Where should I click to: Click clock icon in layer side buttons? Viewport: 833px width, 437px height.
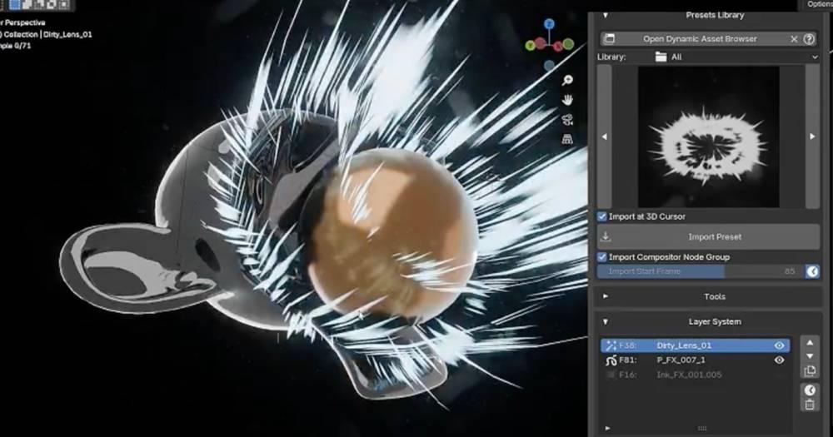(810, 390)
